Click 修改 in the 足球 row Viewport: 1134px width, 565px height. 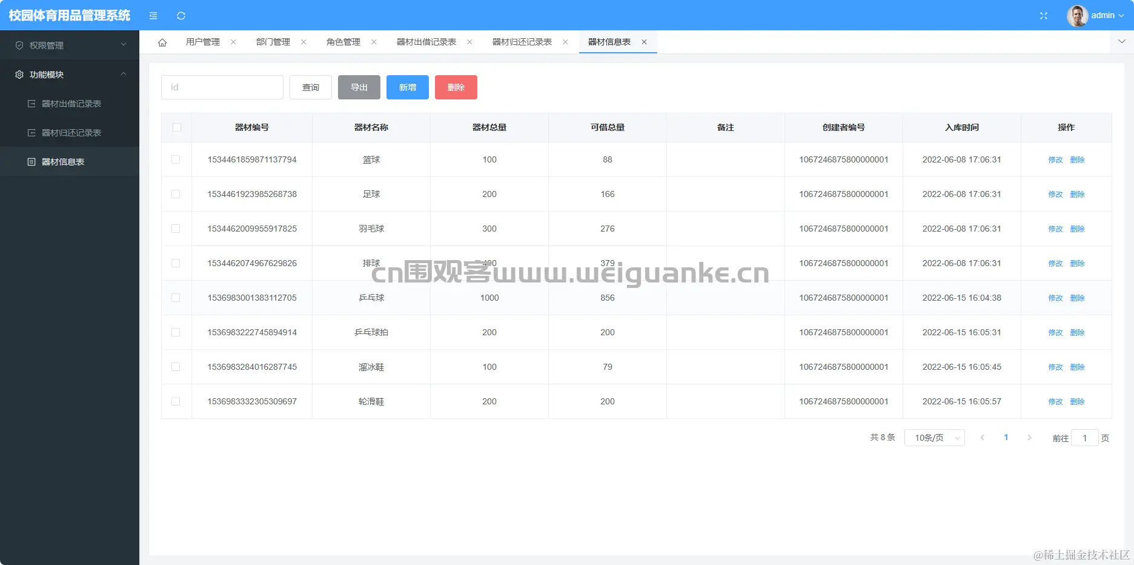1055,195
